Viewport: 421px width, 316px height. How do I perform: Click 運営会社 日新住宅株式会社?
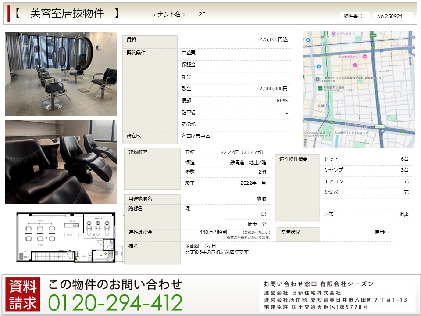tap(302, 293)
